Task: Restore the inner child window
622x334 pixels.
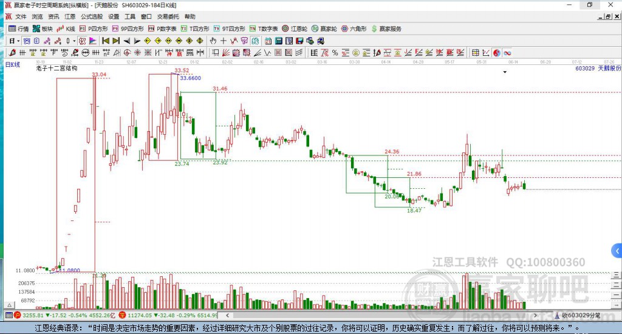Action: 608,16
